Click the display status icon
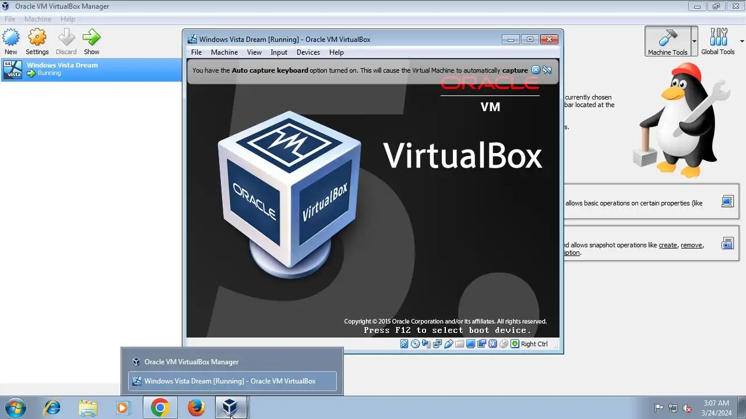Image resolution: width=746 pixels, height=419 pixels. click(x=470, y=344)
